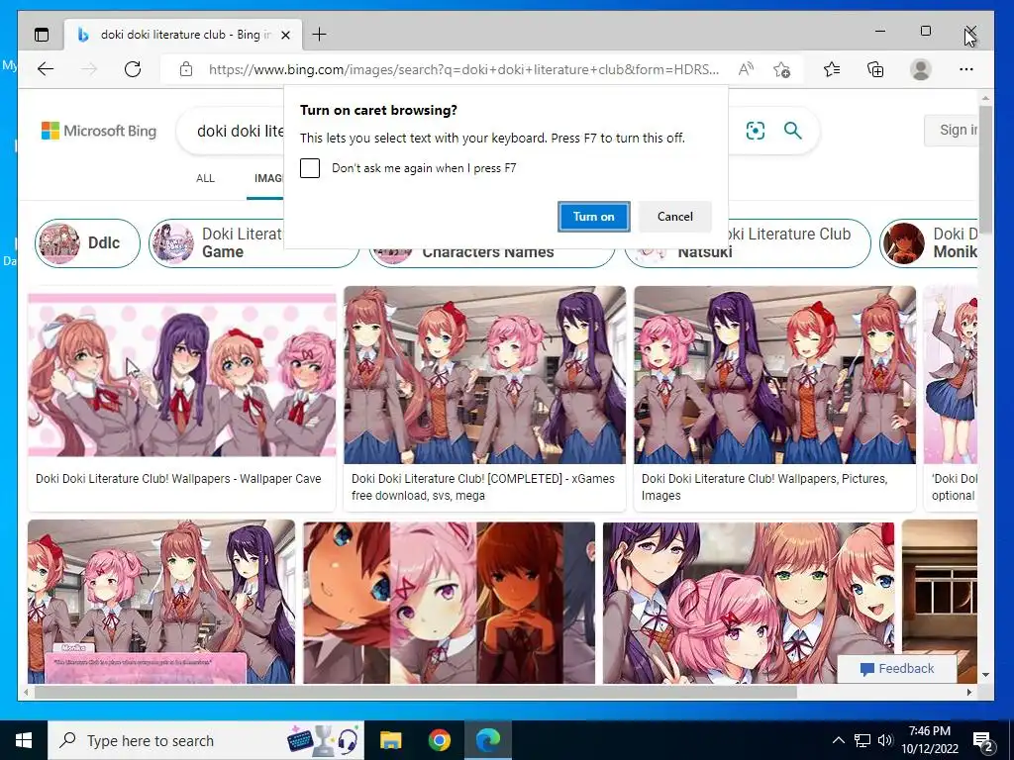Viewport: 1014px width, 760px height.
Task: Click the horizontal scrollbar thumb
Action: pyautogui.click(x=415, y=692)
